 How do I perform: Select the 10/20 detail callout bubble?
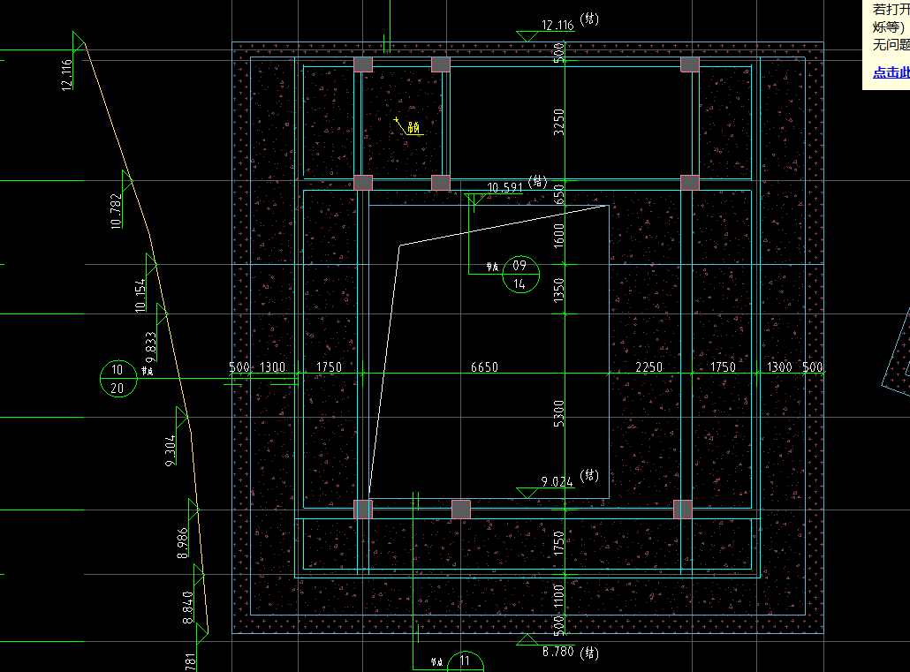coord(118,378)
